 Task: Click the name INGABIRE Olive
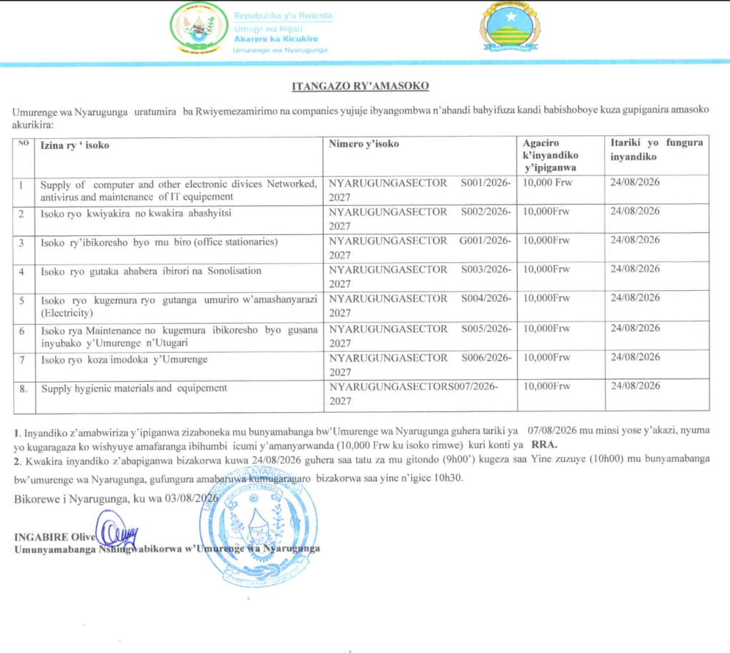click(x=54, y=537)
